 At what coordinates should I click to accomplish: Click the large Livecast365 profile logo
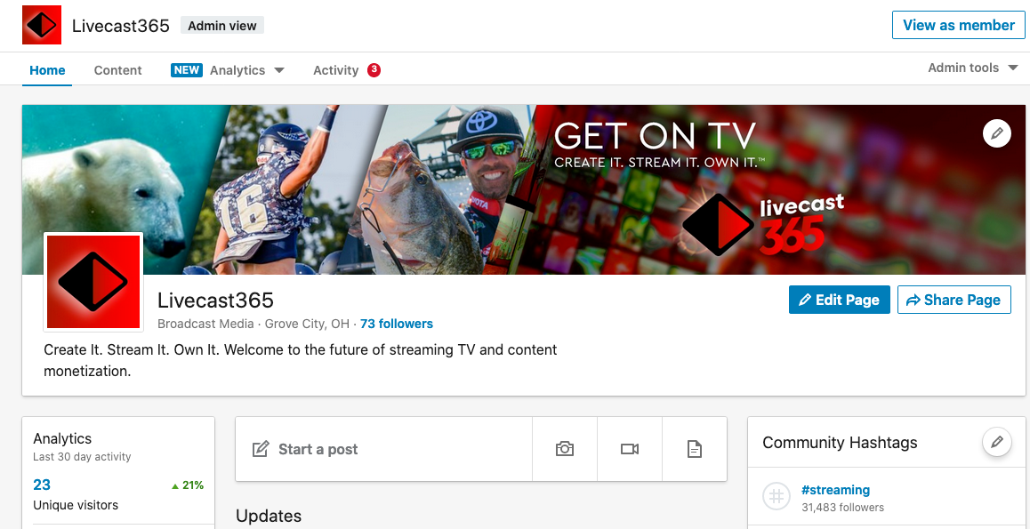pos(93,282)
